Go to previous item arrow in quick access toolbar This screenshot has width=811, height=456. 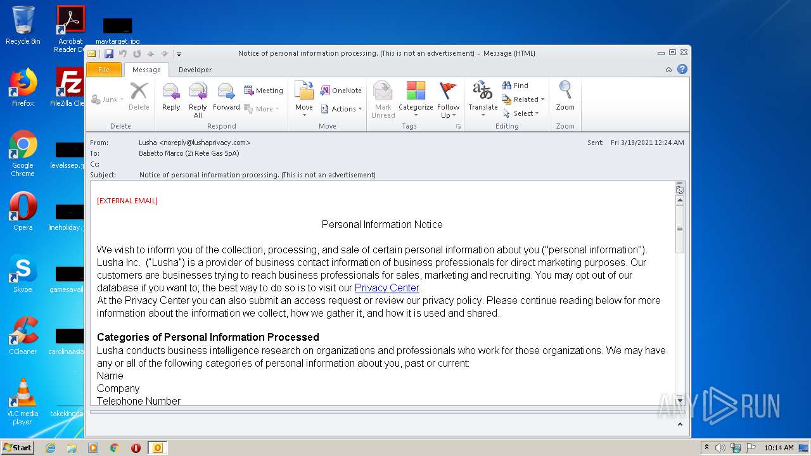click(151, 54)
